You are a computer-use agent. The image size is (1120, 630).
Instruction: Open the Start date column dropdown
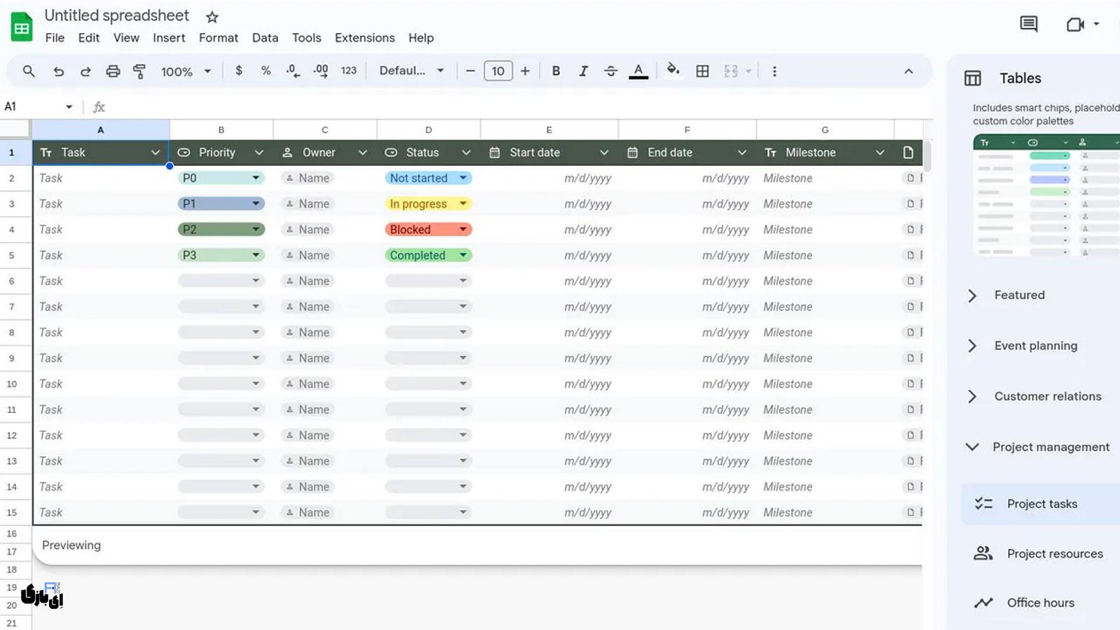(x=604, y=153)
